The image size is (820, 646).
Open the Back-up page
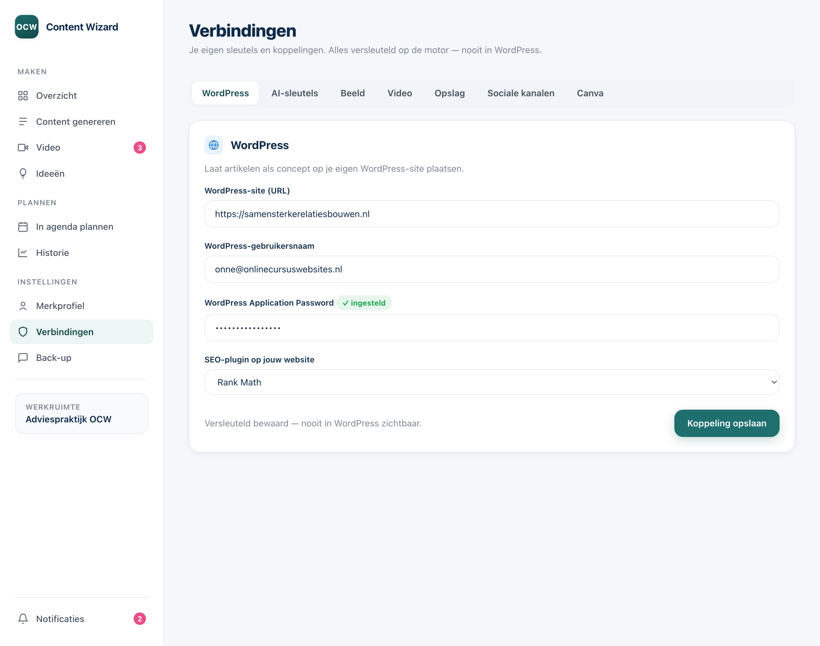coord(82,358)
